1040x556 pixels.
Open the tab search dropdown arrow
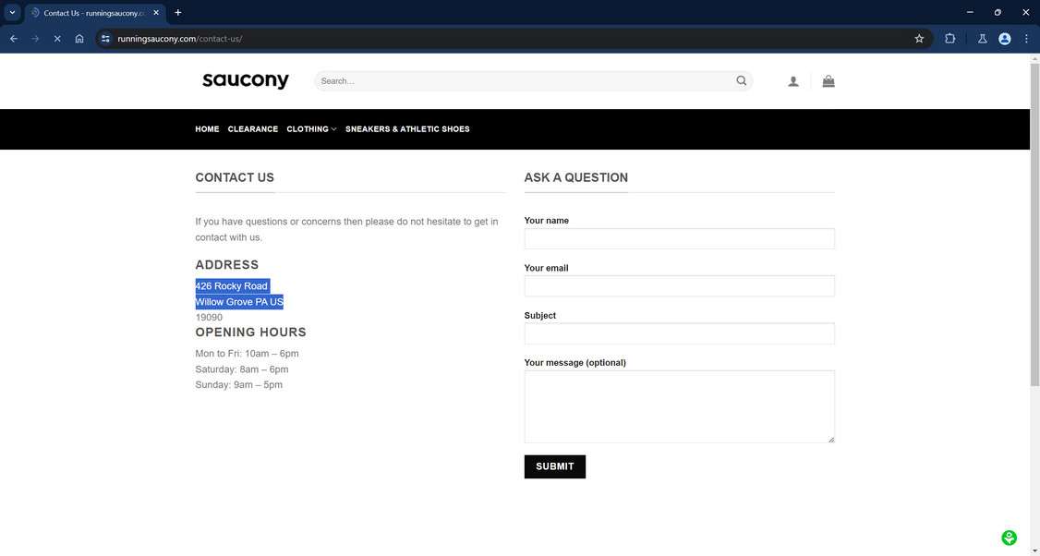click(x=12, y=13)
